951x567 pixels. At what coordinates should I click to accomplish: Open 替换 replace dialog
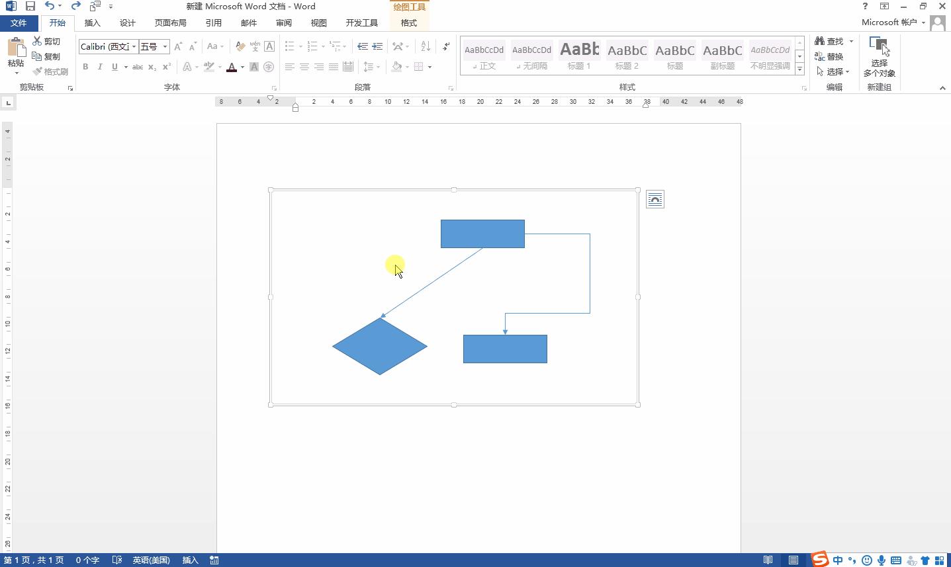[829, 56]
